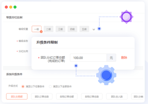Select the 五级 level tab
The width and height of the screenshot is (148, 104).
[x=84, y=29]
